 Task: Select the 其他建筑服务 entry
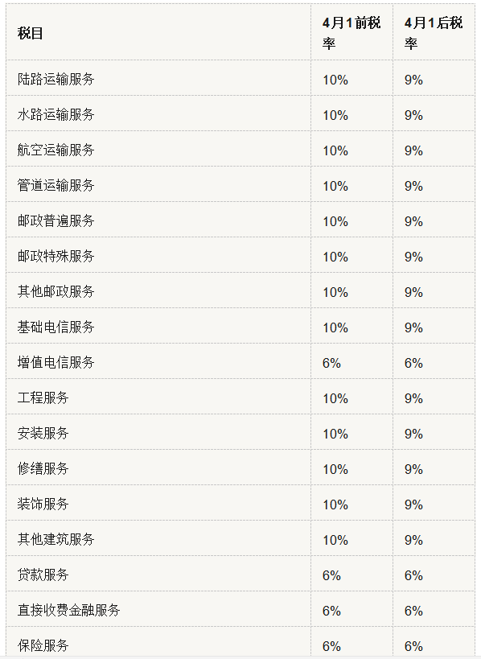55,539
